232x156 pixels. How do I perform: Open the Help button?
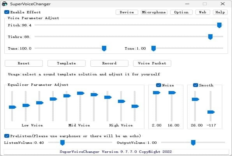pos(220,12)
